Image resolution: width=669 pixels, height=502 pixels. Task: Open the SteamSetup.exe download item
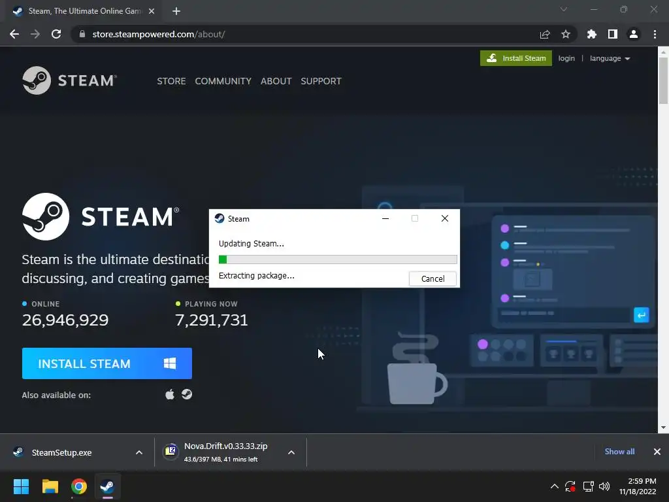point(62,452)
